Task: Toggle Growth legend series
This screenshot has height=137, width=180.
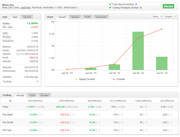Action: (118, 79)
